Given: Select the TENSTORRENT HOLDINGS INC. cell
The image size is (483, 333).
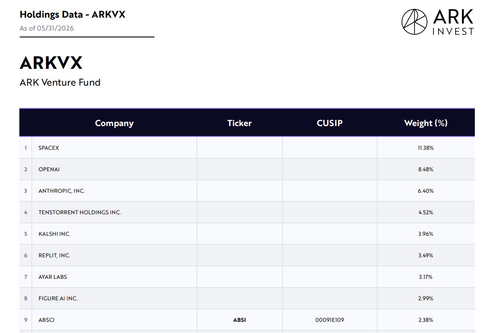Looking at the screenshot, I should coord(114,213).
